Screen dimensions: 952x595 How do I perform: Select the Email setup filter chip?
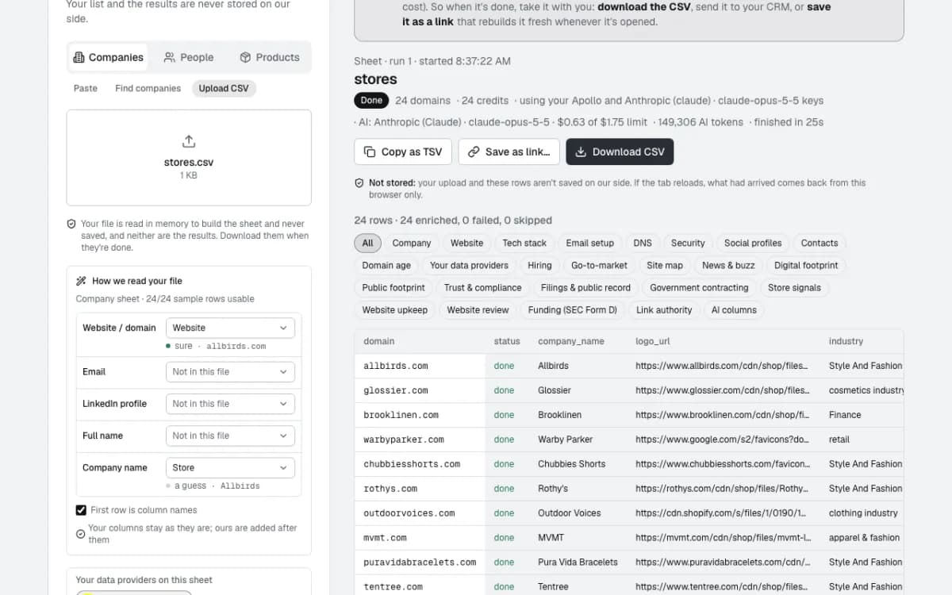click(590, 243)
